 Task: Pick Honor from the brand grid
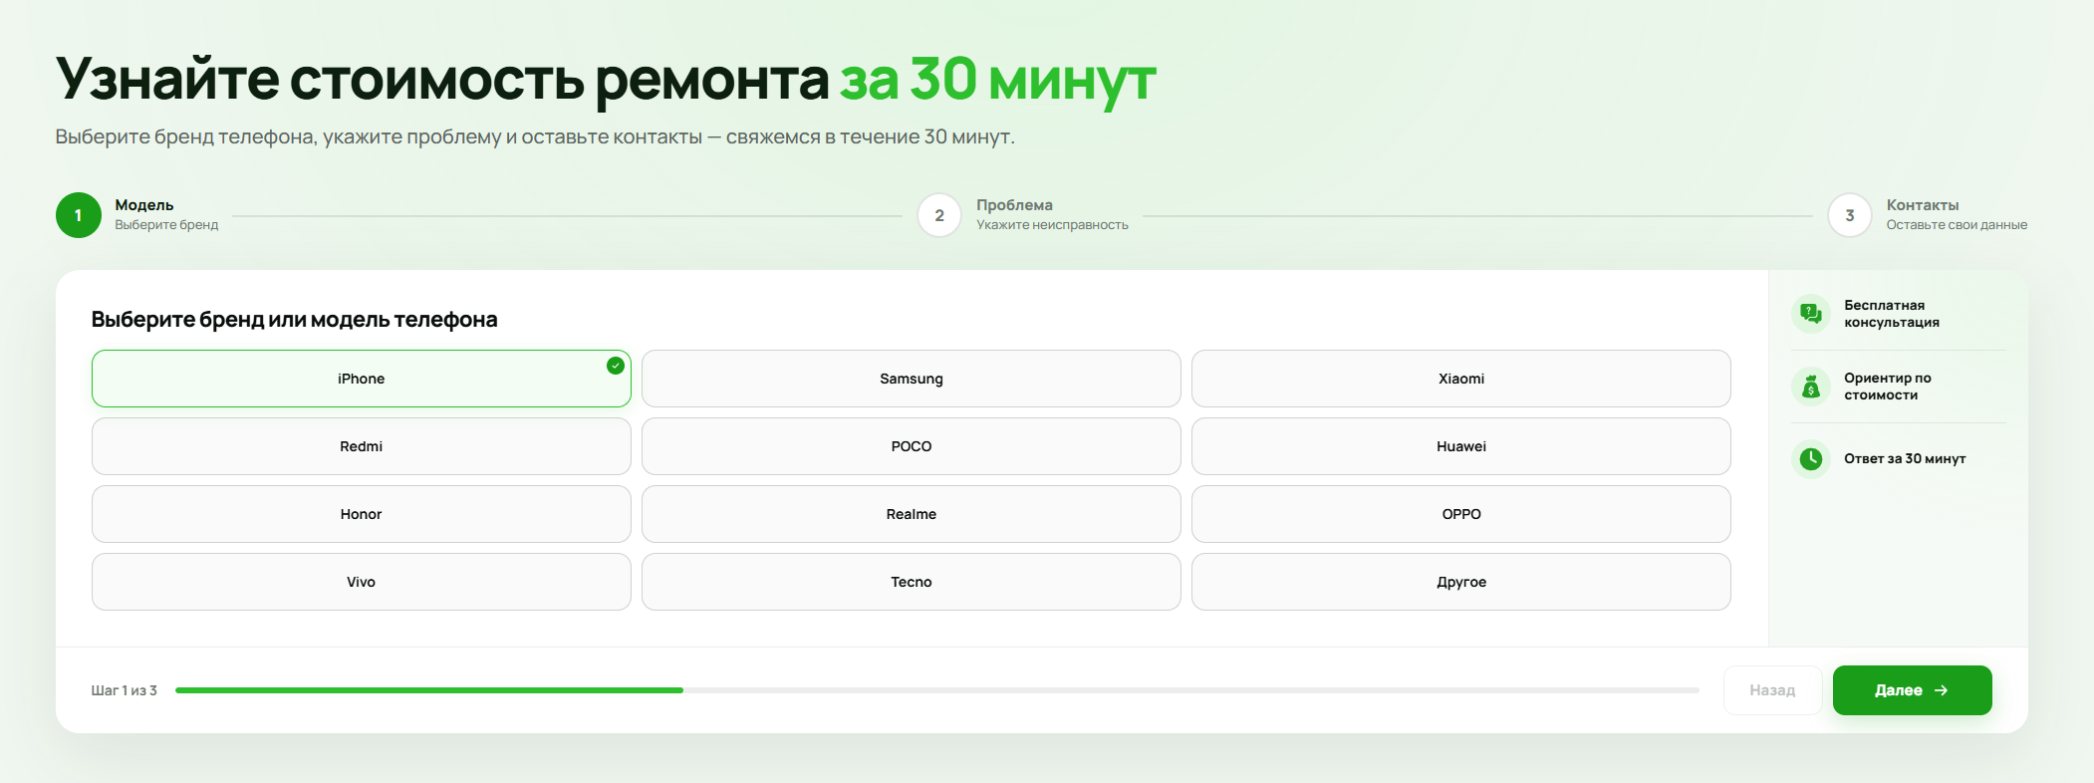[x=361, y=514]
